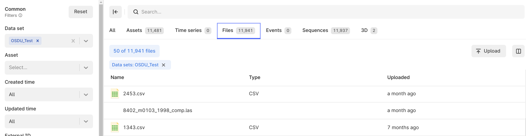The width and height of the screenshot is (526, 136).
Task: Select the Files tab
Action: coord(239,31)
